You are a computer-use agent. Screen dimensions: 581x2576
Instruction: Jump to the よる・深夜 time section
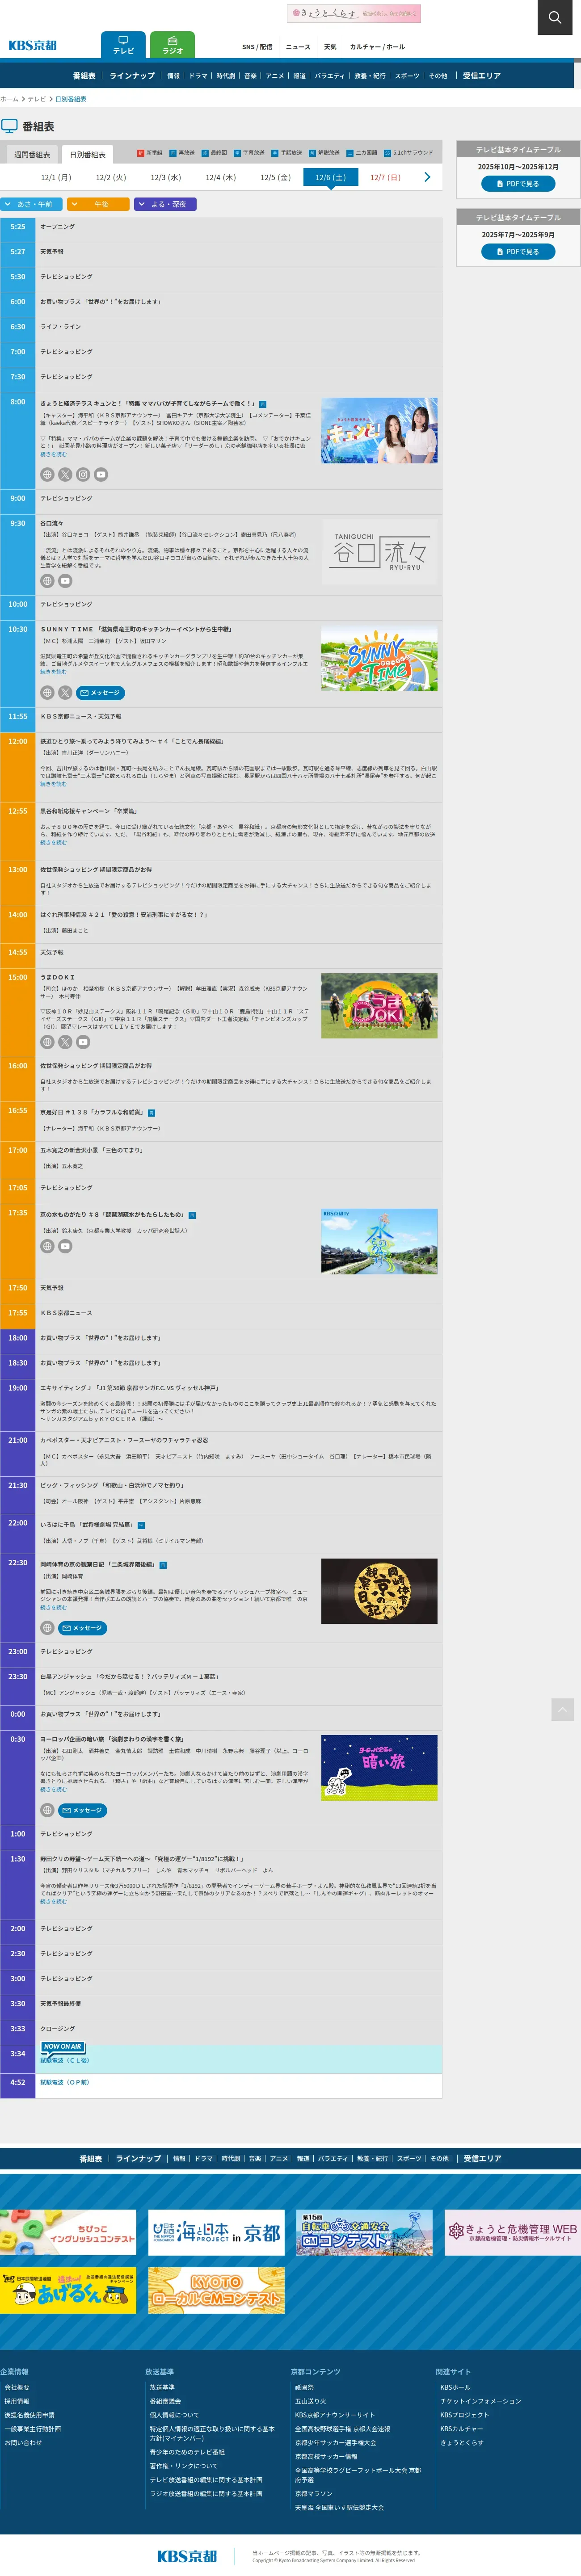point(165,204)
